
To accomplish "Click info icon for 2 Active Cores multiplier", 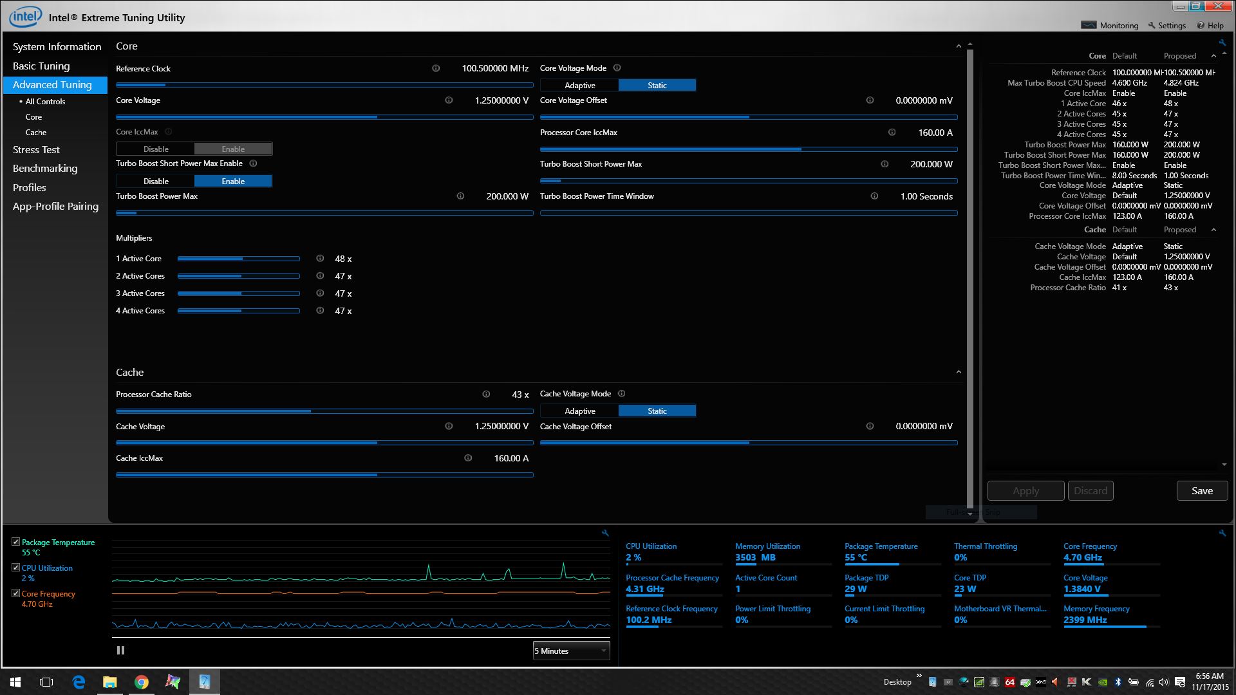I will tap(320, 276).
